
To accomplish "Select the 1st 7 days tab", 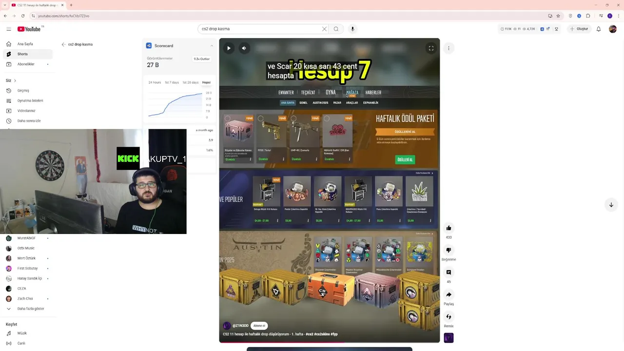I will click(x=172, y=82).
